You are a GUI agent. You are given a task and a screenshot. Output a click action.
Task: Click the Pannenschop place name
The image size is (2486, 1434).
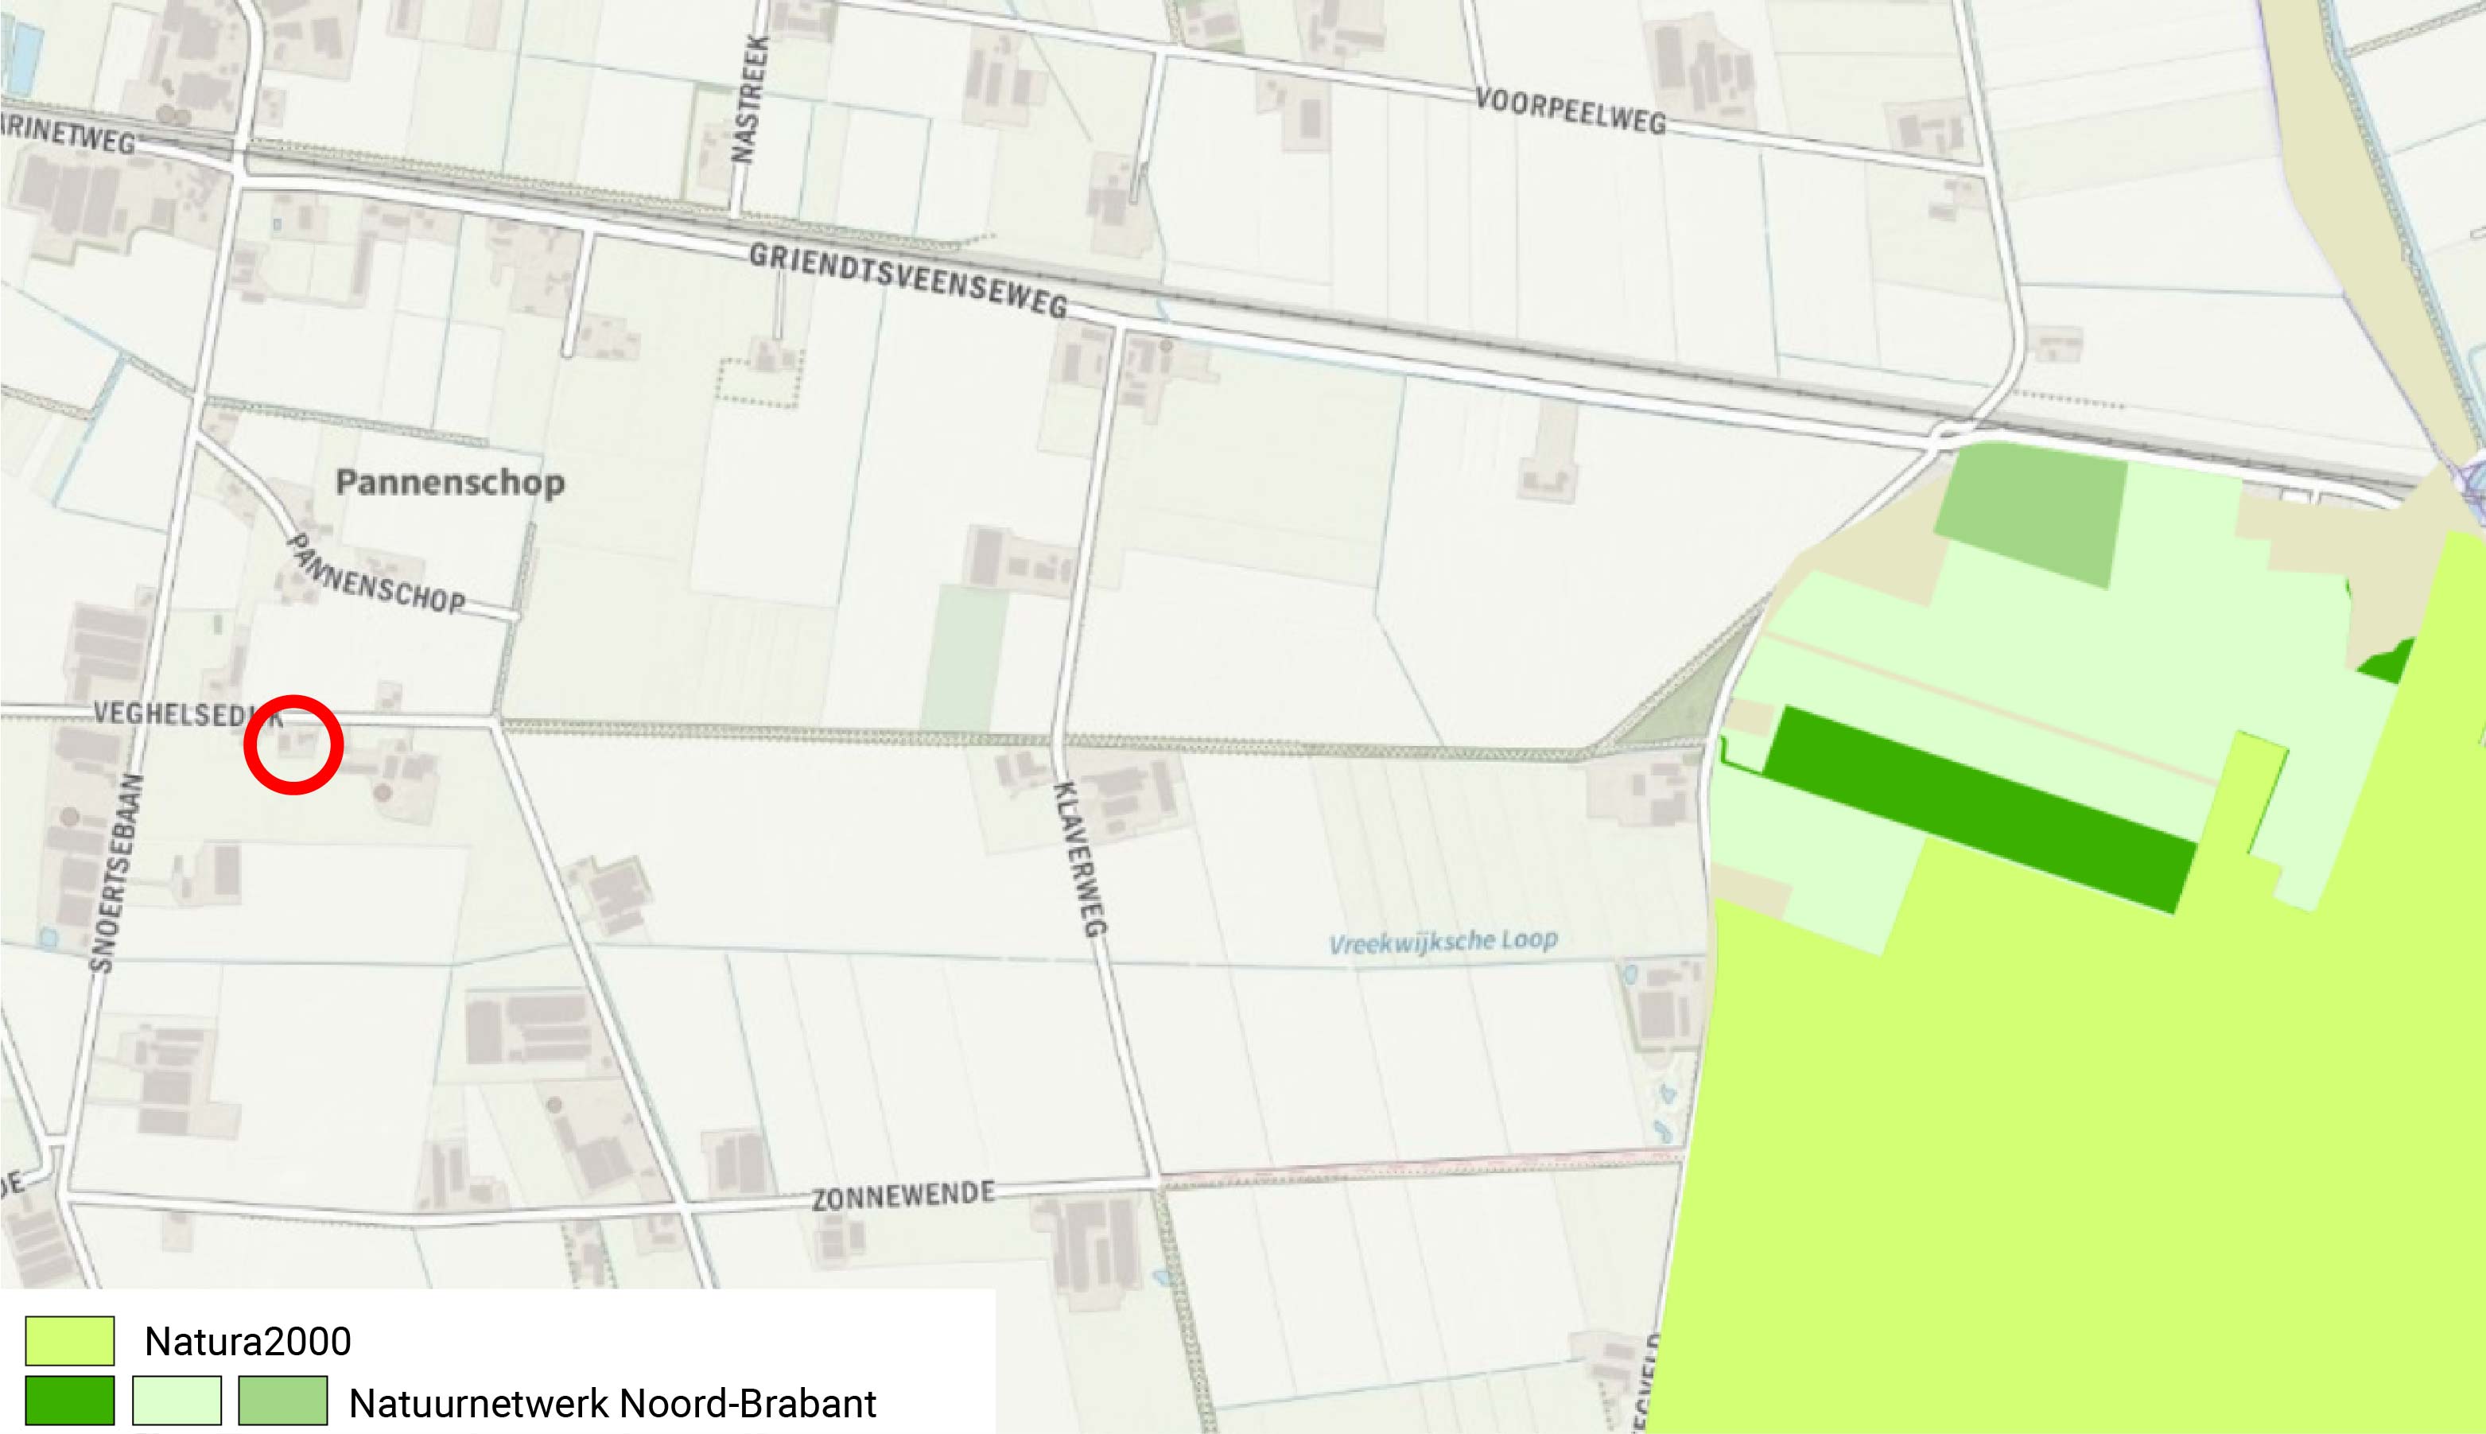coord(451,483)
